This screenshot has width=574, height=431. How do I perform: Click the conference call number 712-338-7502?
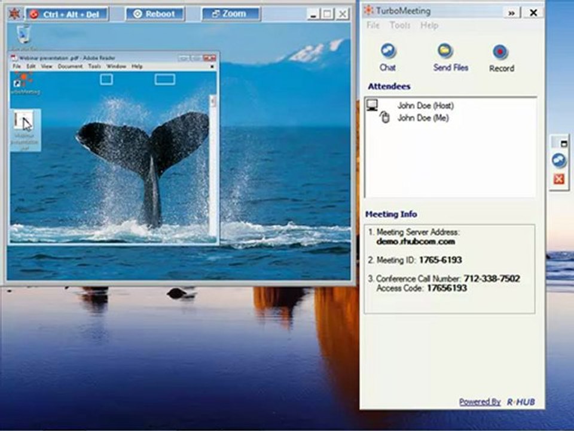point(491,278)
